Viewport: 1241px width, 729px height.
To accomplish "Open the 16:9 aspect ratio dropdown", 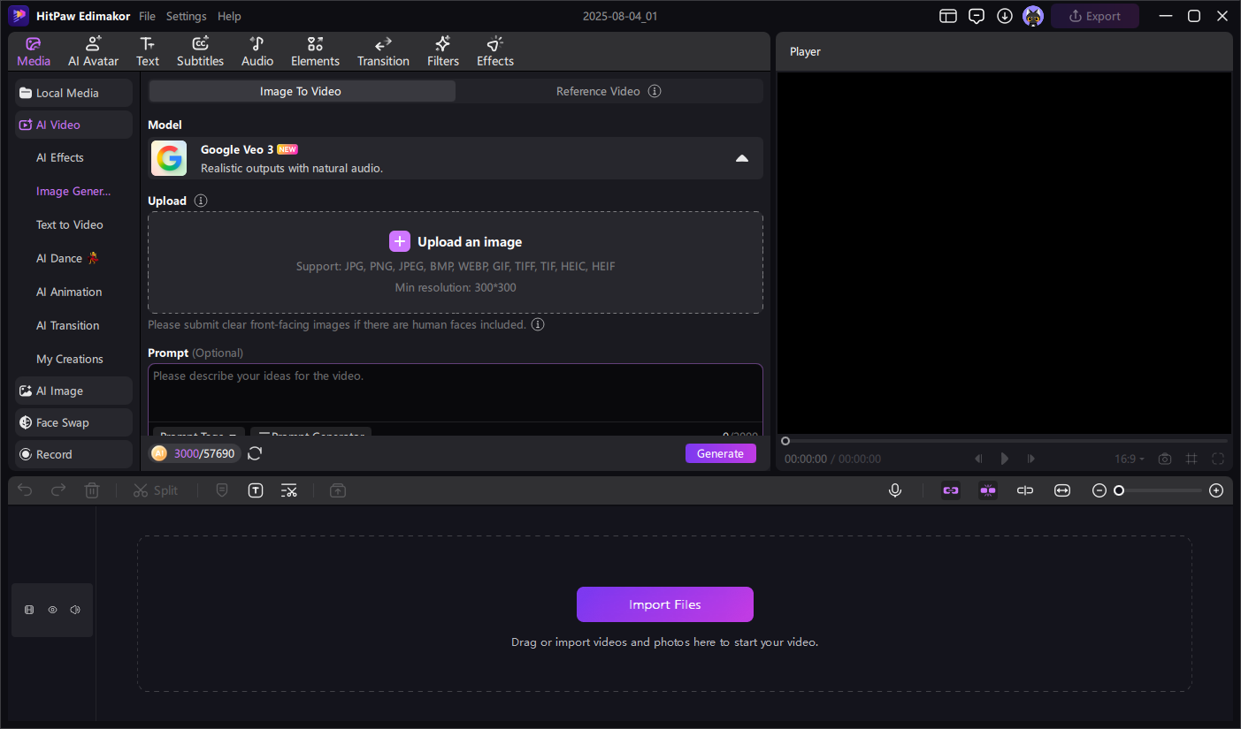I will click(1130, 459).
